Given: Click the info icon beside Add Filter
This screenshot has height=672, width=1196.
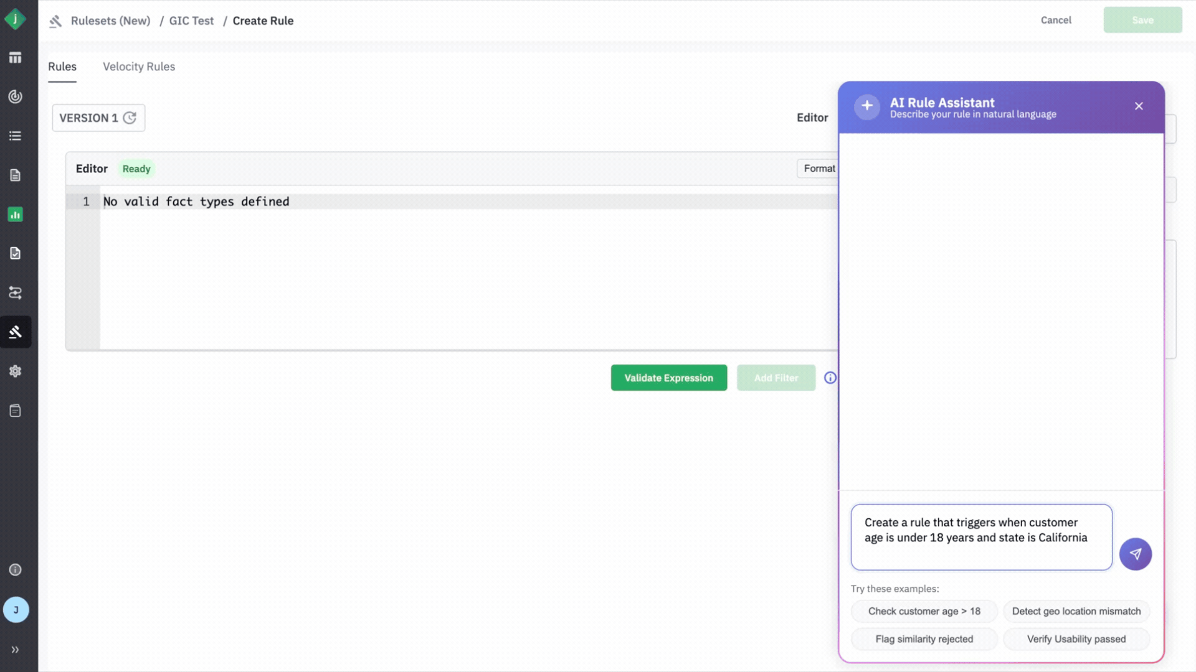Looking at the screenshot, I should tap(830, 378).
